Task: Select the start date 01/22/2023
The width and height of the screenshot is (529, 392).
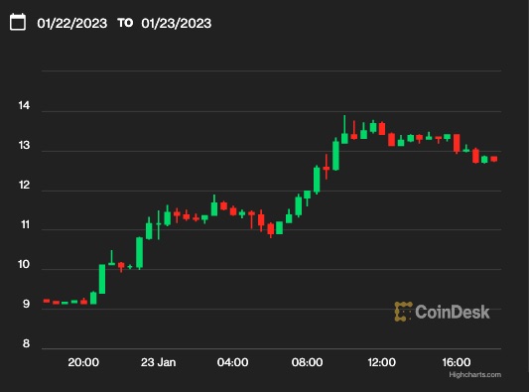Action: coord(72,23)
